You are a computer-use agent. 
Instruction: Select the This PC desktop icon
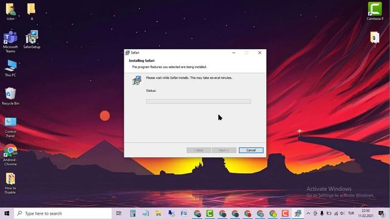(x=10, y=68)
